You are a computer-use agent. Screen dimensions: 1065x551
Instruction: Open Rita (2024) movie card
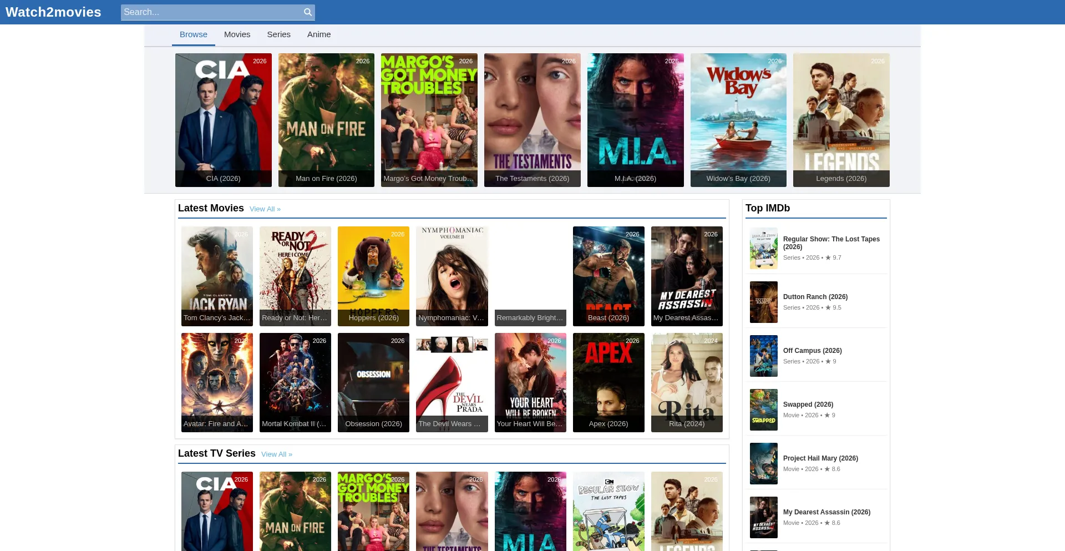[687, 382]
